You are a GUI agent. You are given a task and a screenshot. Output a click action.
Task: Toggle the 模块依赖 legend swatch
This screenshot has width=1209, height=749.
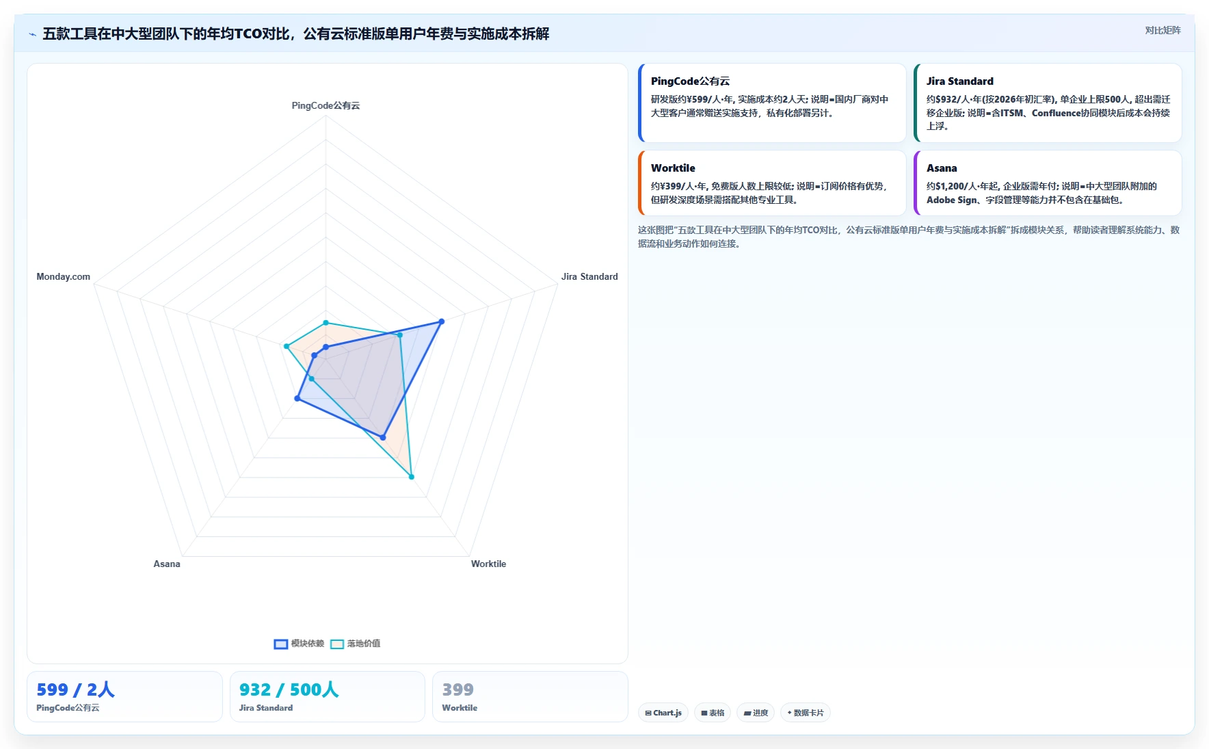tap(280, 644)
